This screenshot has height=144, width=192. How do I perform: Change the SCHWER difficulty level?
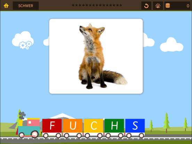pyautogui.click(x=26, y=6)
